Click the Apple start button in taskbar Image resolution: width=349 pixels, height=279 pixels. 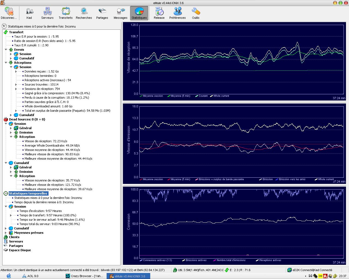point(8,276)
